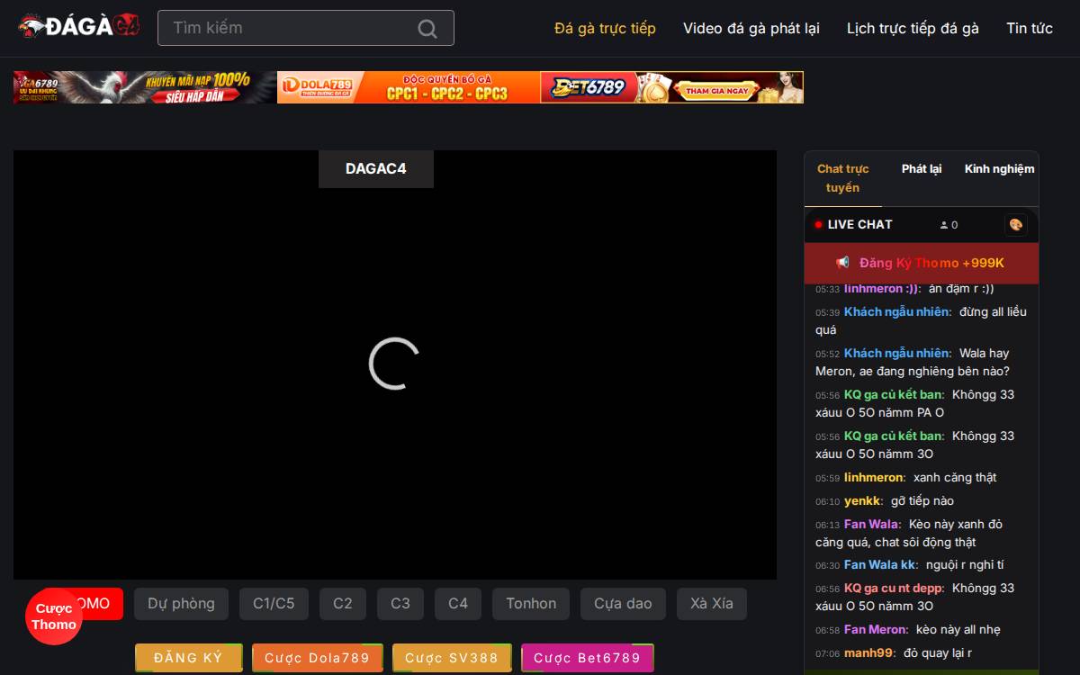Click the viewer count icon in live chat

944,225
